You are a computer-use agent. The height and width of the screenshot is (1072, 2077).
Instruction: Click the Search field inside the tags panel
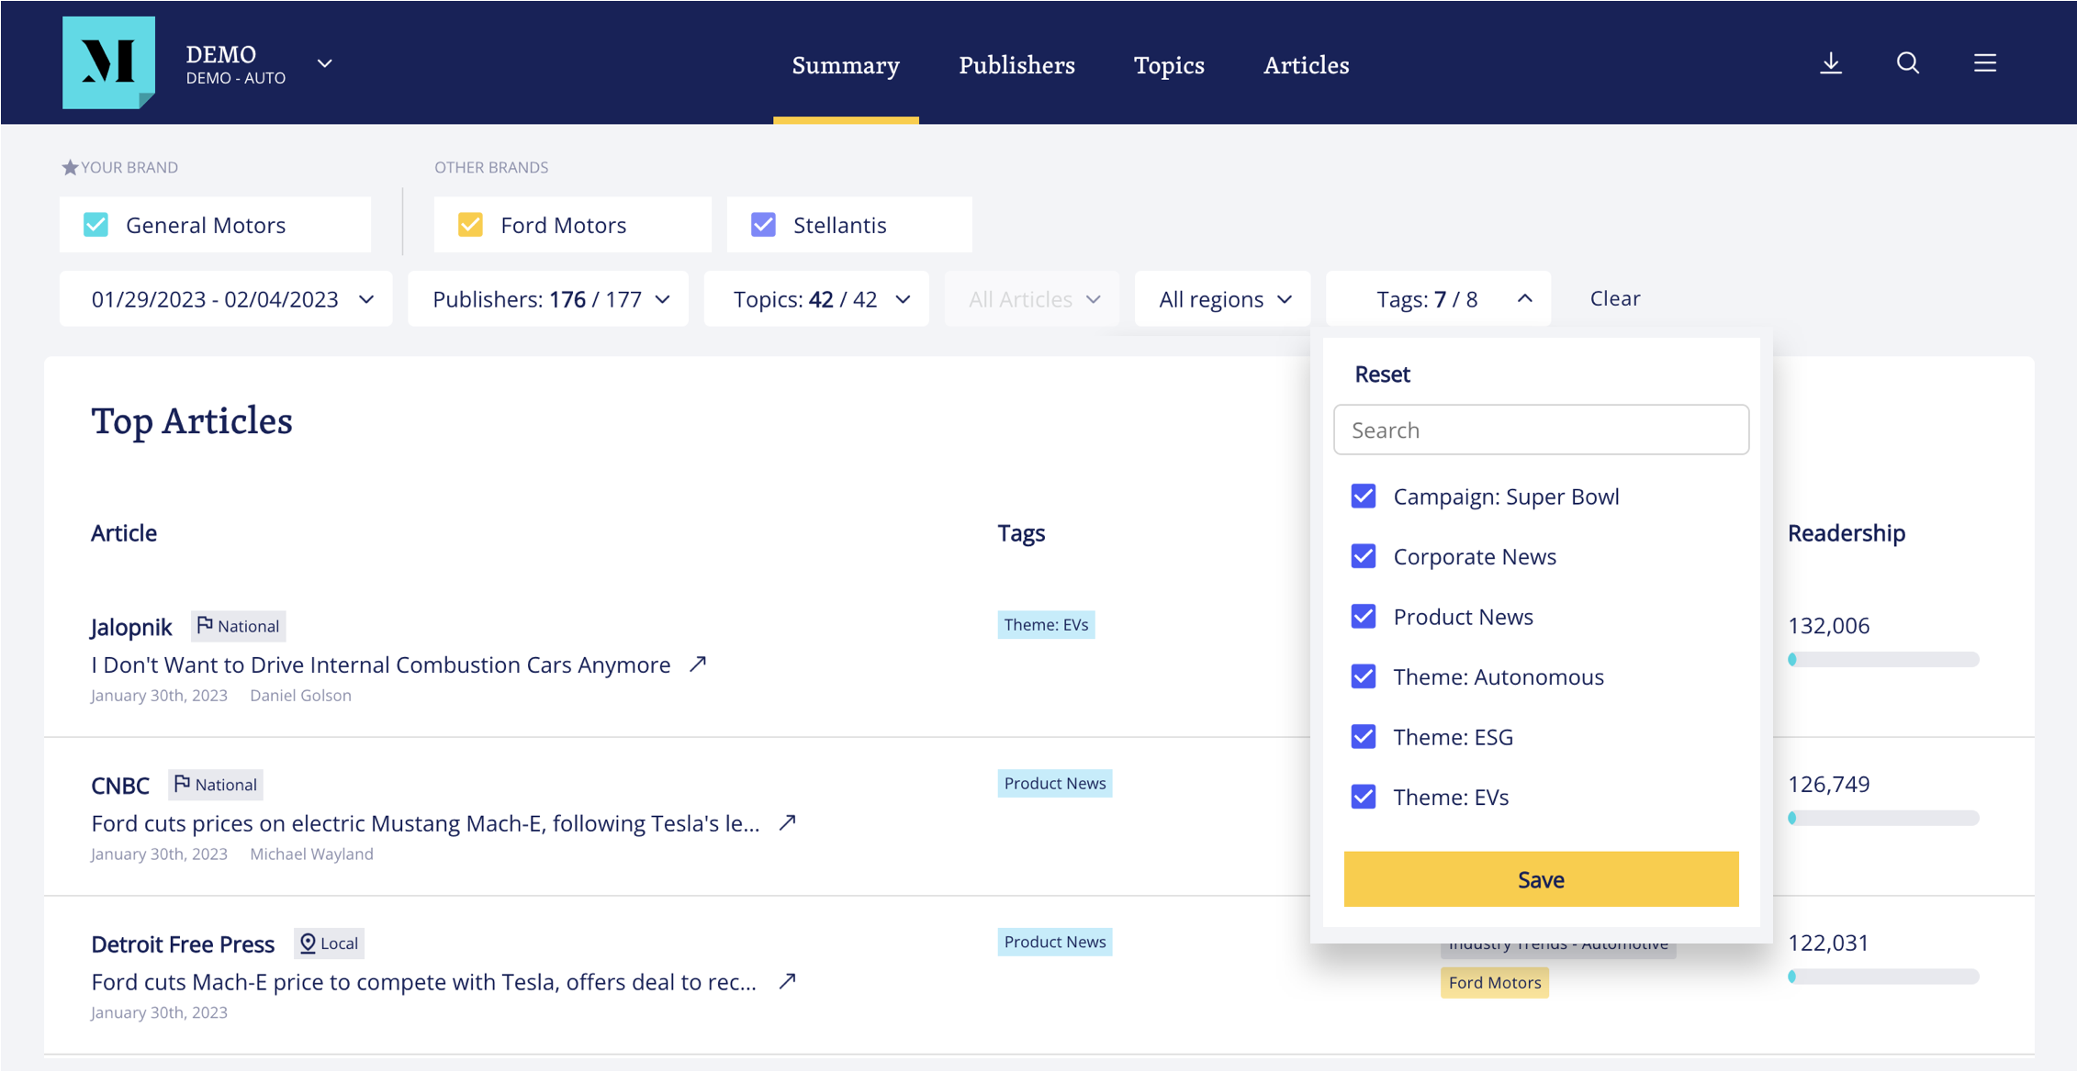[1541, 429]
